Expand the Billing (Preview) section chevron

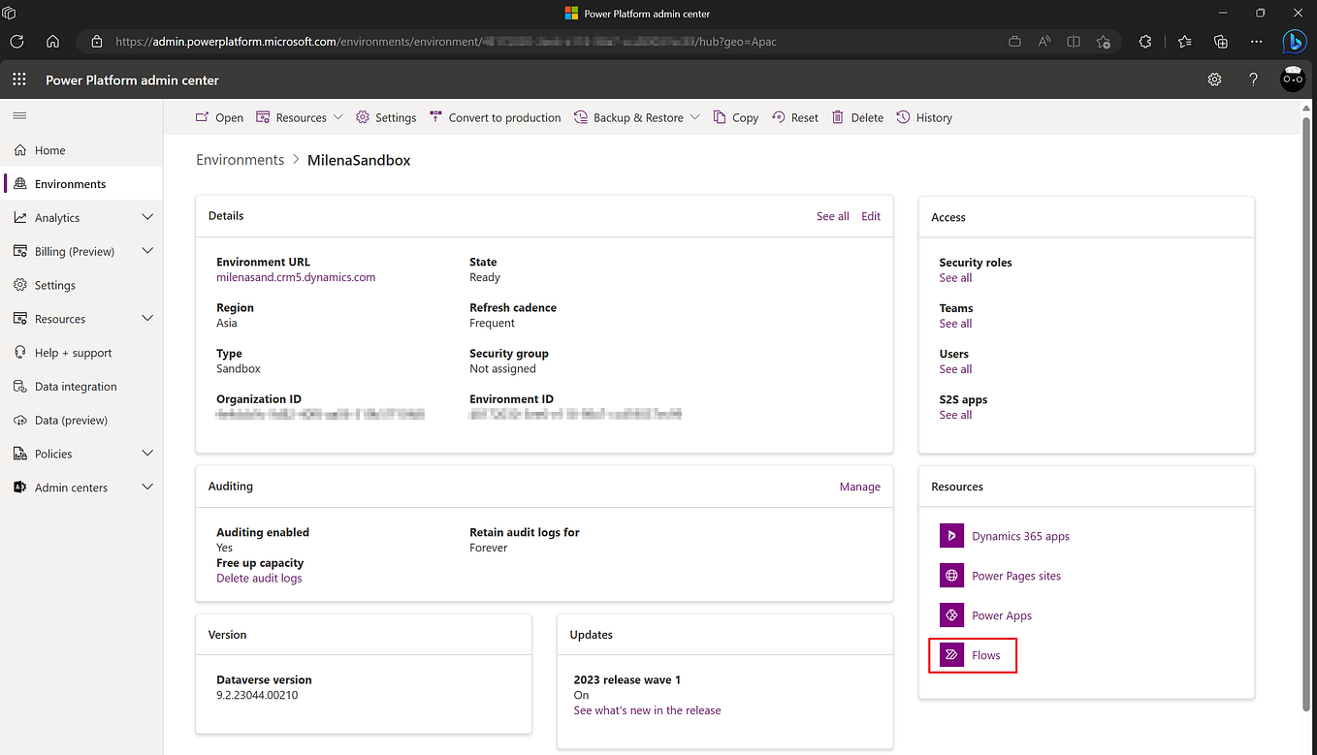(147, 251)
